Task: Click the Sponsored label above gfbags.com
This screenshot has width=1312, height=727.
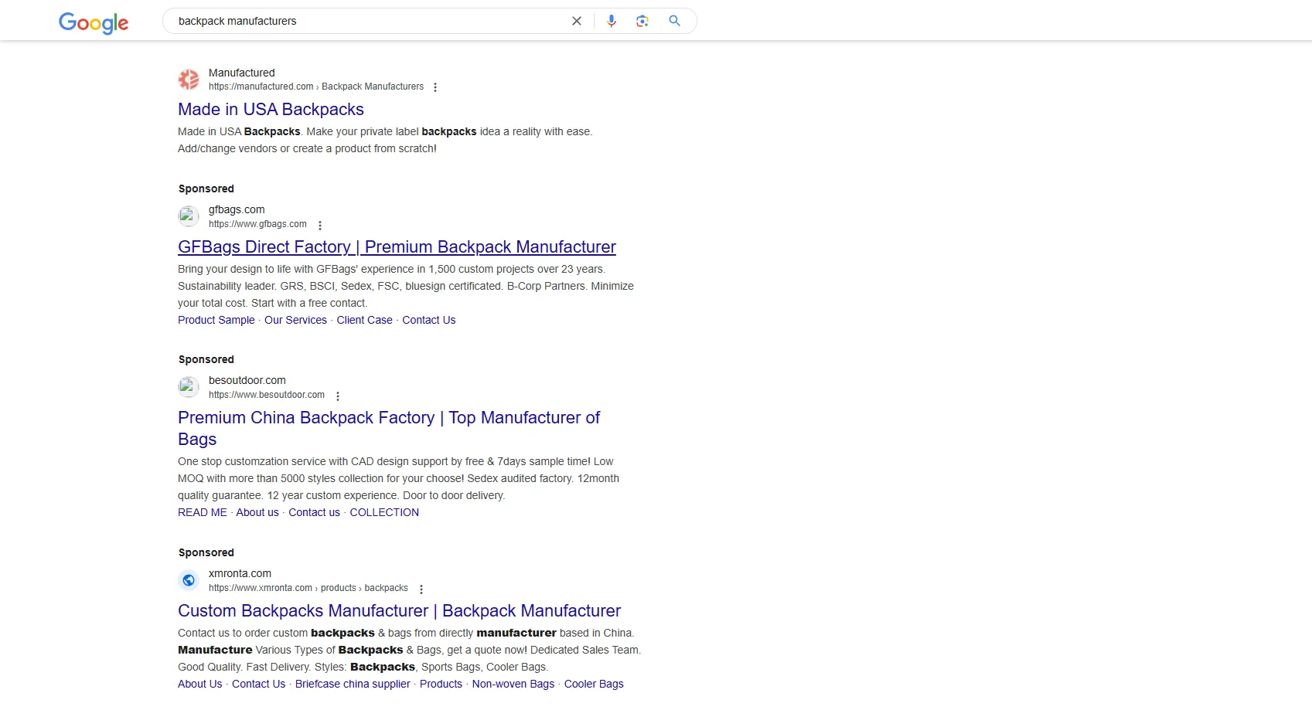Action: [x=206, y=189]
